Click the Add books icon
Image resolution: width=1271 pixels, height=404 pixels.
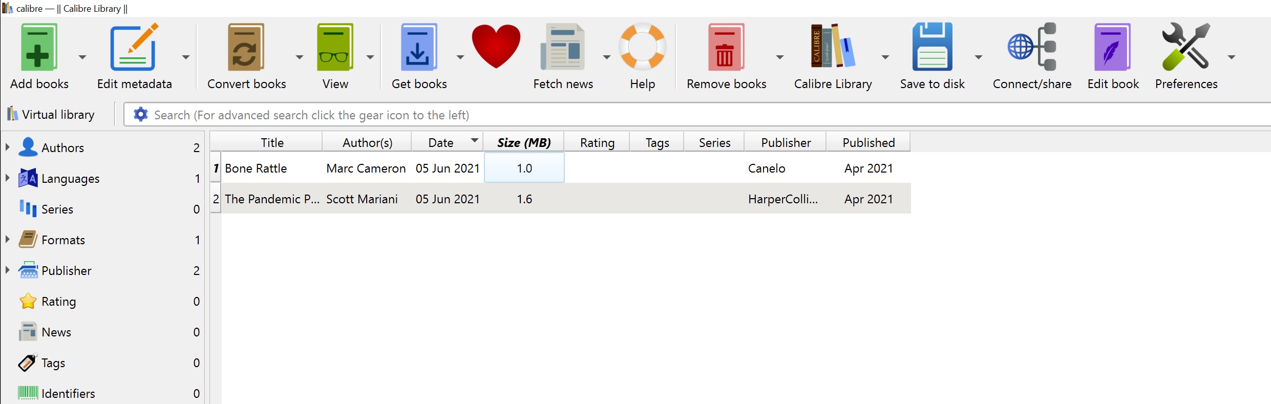pos(39,47)
